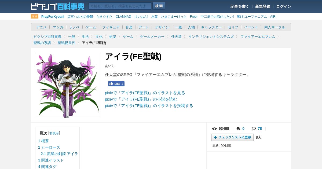Jump to section 1 概要
Screen dimensions: 322x169
[43, 141]
